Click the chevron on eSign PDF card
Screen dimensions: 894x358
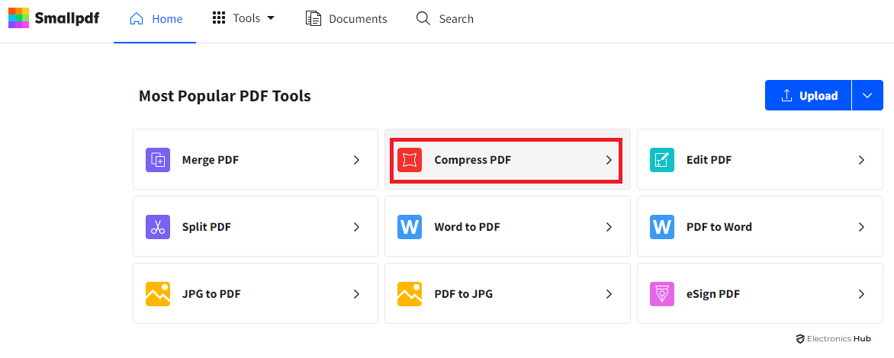[x=861, y=294]
